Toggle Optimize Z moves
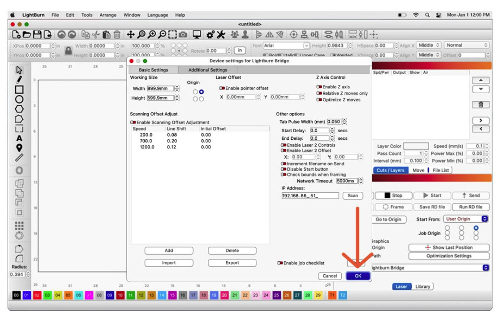This screenshot has width=503, height=320. click(x=319, y=100)
